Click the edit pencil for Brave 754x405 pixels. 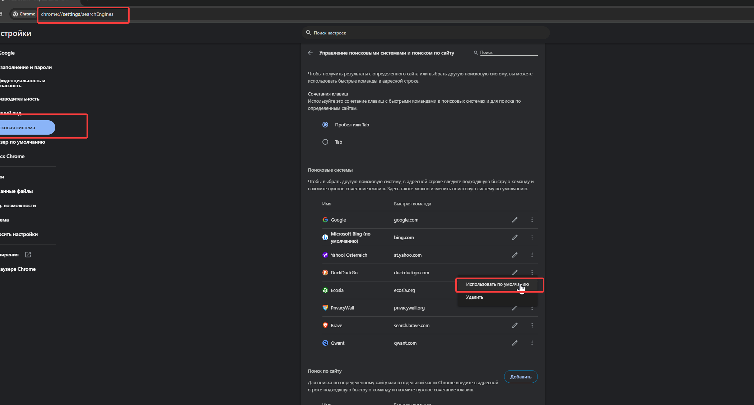point(515,325)
